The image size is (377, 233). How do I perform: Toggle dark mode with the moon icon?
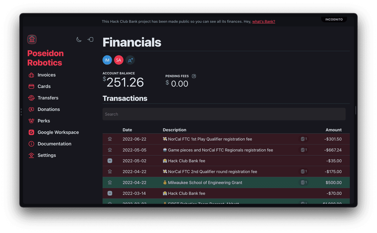(x=79, y=39)
